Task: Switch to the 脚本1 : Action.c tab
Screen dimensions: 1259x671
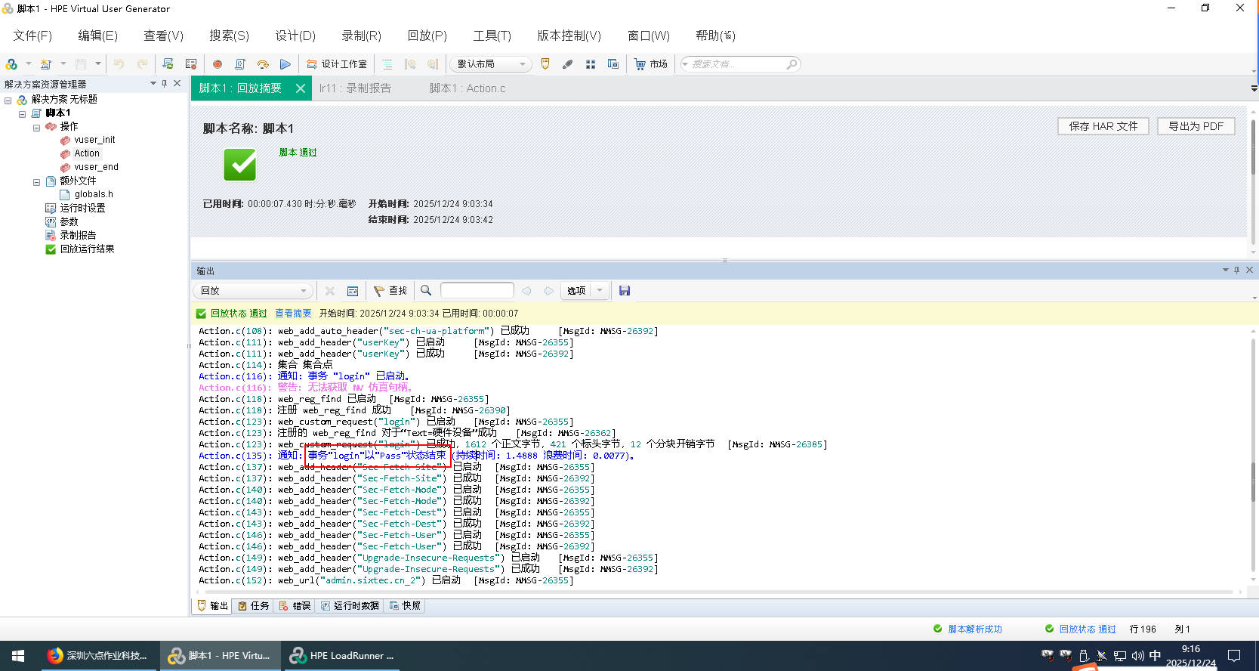Action: [467, 88]
